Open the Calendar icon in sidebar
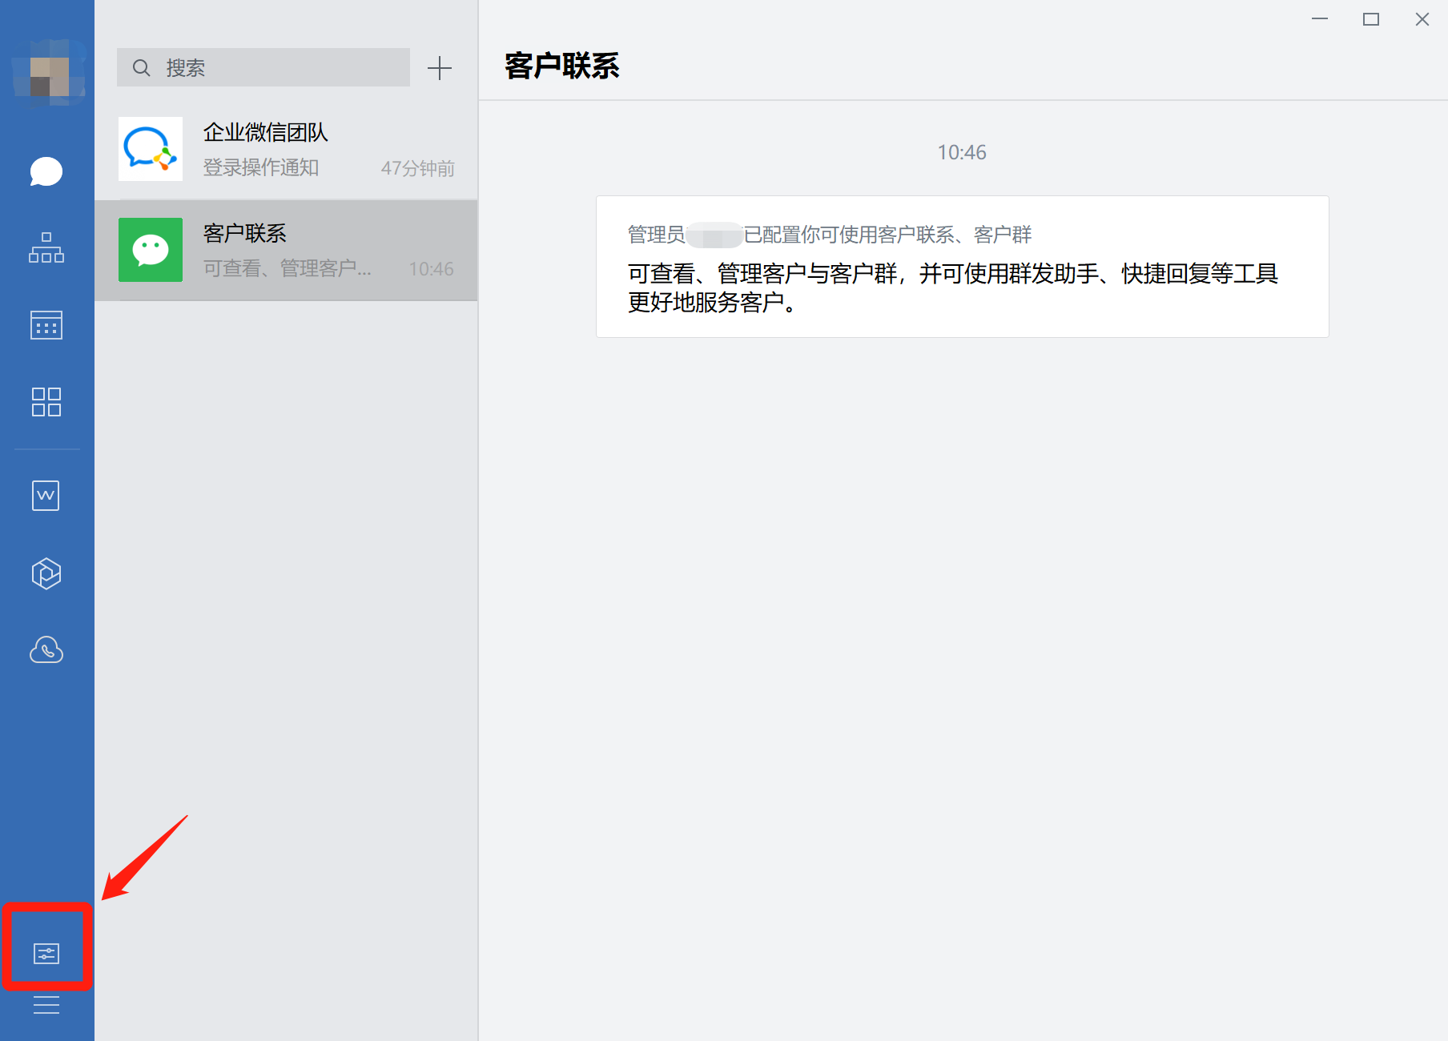Image resolution: width=1448 pixels, height=1041 pixels. 46,325
